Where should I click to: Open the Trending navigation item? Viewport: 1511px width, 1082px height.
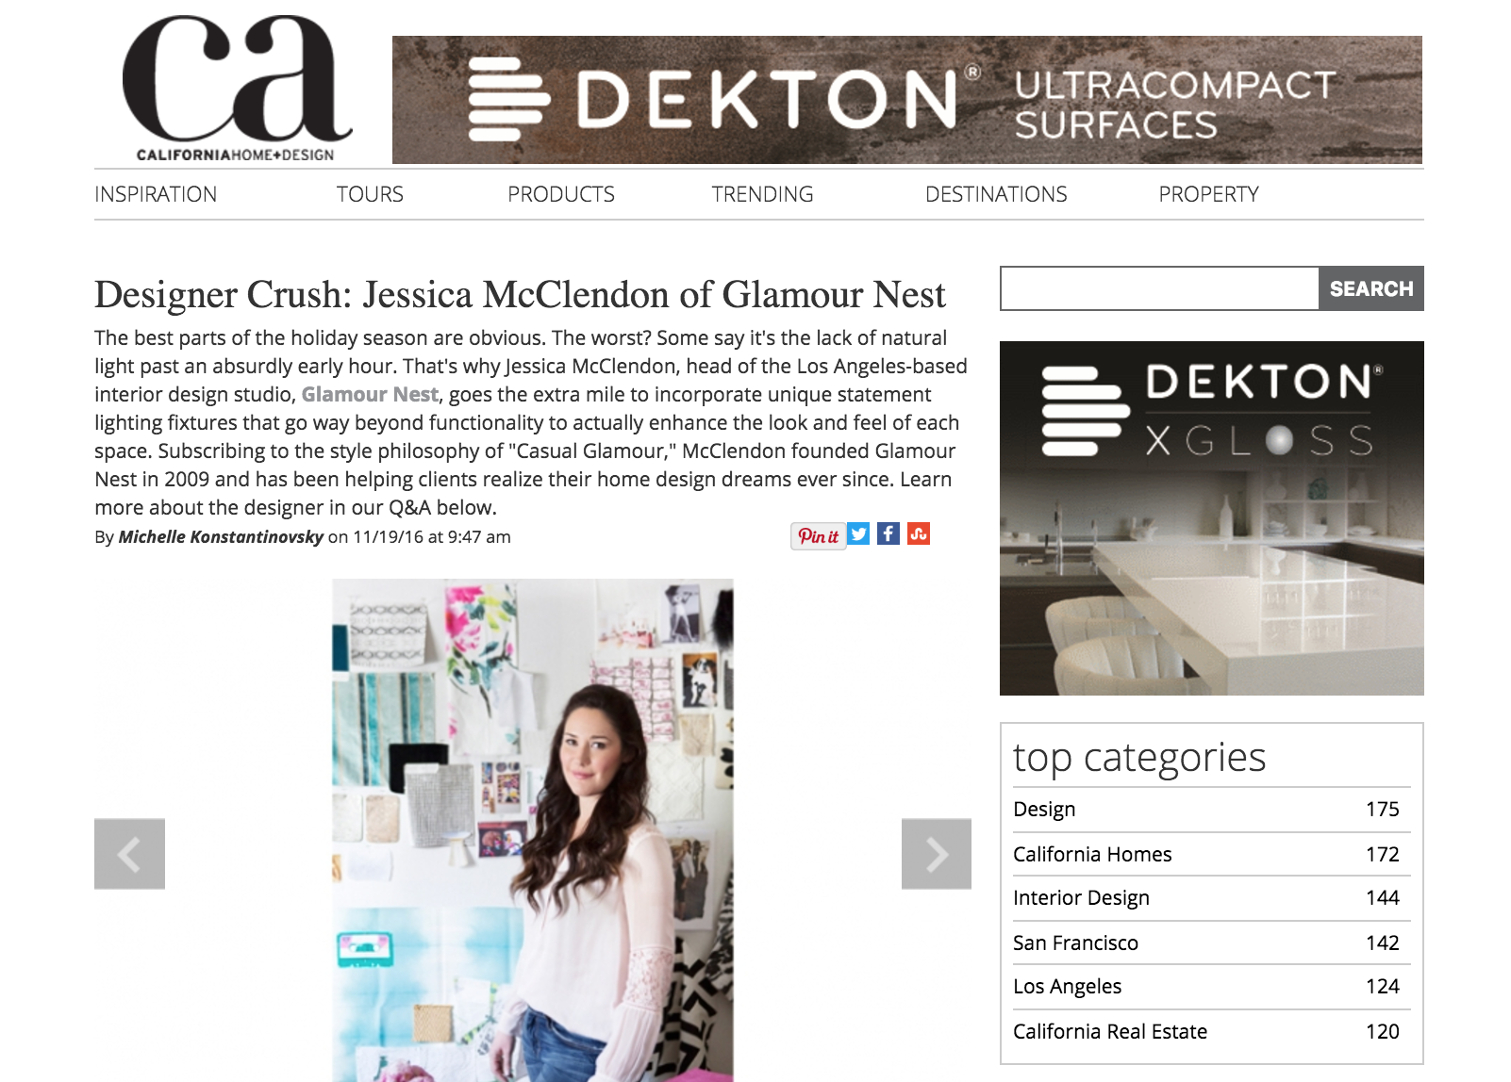click(x=762, y=194)
